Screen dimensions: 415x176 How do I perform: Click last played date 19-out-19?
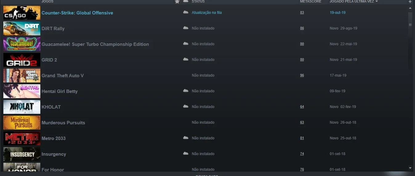click(337, 13)
